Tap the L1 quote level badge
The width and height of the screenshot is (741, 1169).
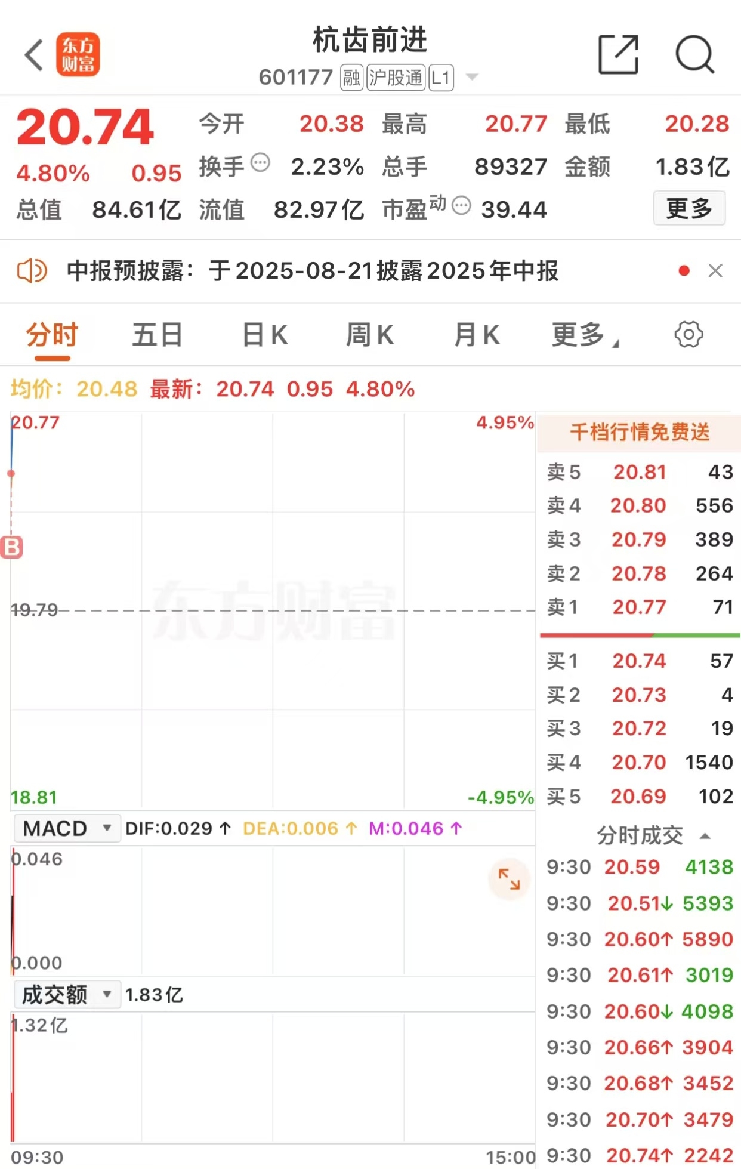click(441, 78)
